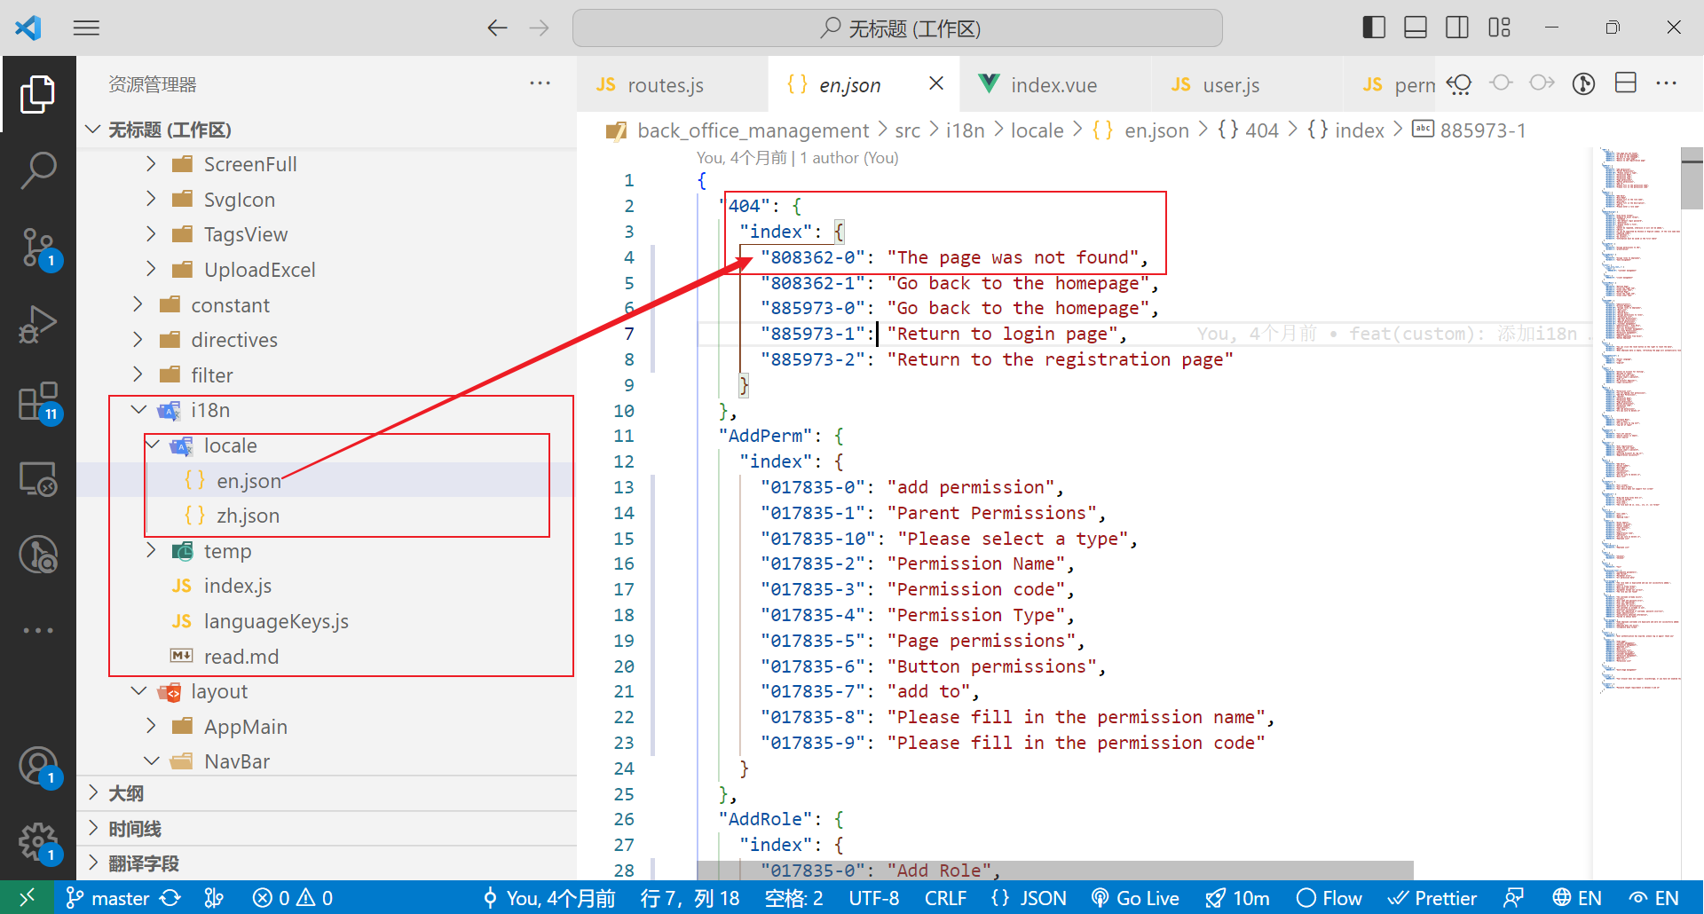Toggle the primary sidebar layout button
Screen dimensions: 1704x914
coord(1373,28)
